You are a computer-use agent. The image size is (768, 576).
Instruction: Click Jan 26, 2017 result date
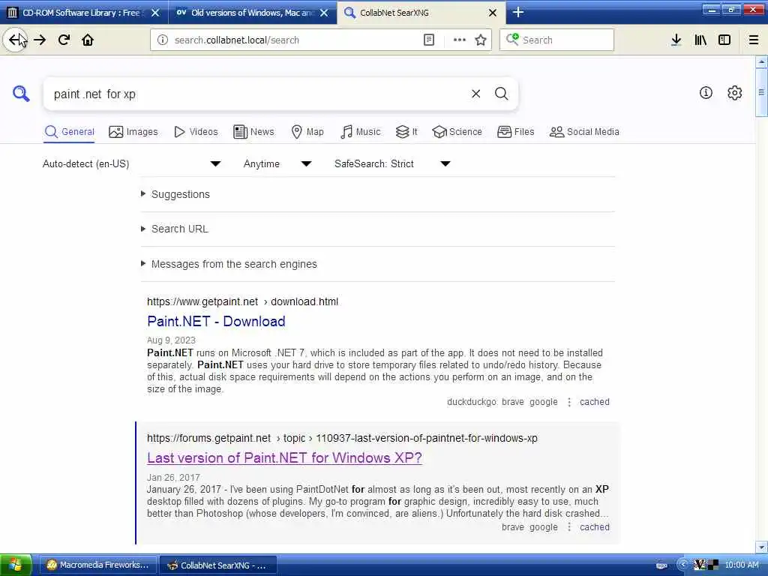[x=173, y=478]
